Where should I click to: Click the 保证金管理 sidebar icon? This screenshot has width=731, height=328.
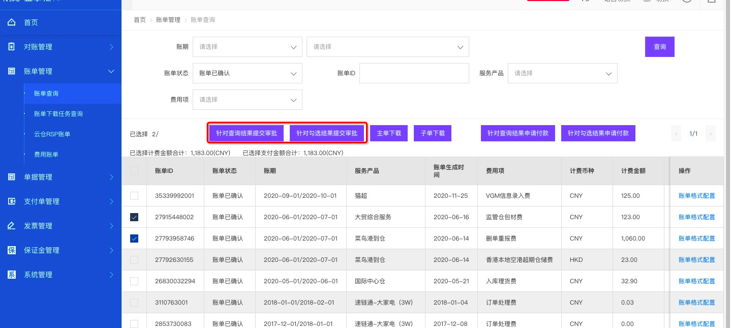12,250
